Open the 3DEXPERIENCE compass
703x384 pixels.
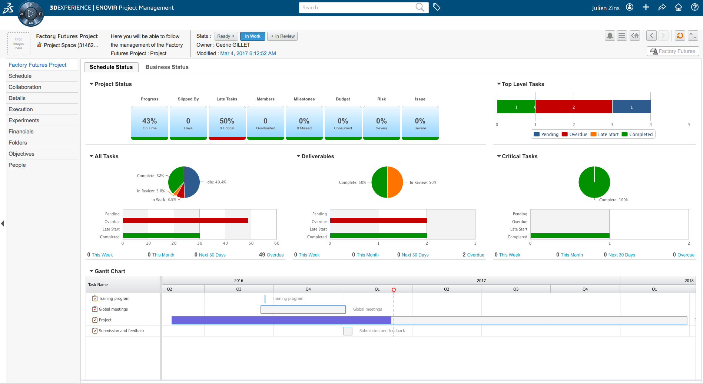31,14
